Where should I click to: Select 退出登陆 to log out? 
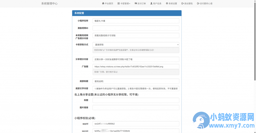pyautogui.click(x=187, y=3)
